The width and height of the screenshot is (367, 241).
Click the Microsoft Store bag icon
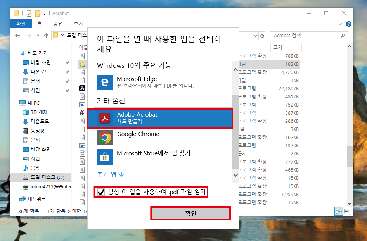[x=105, y=157]
